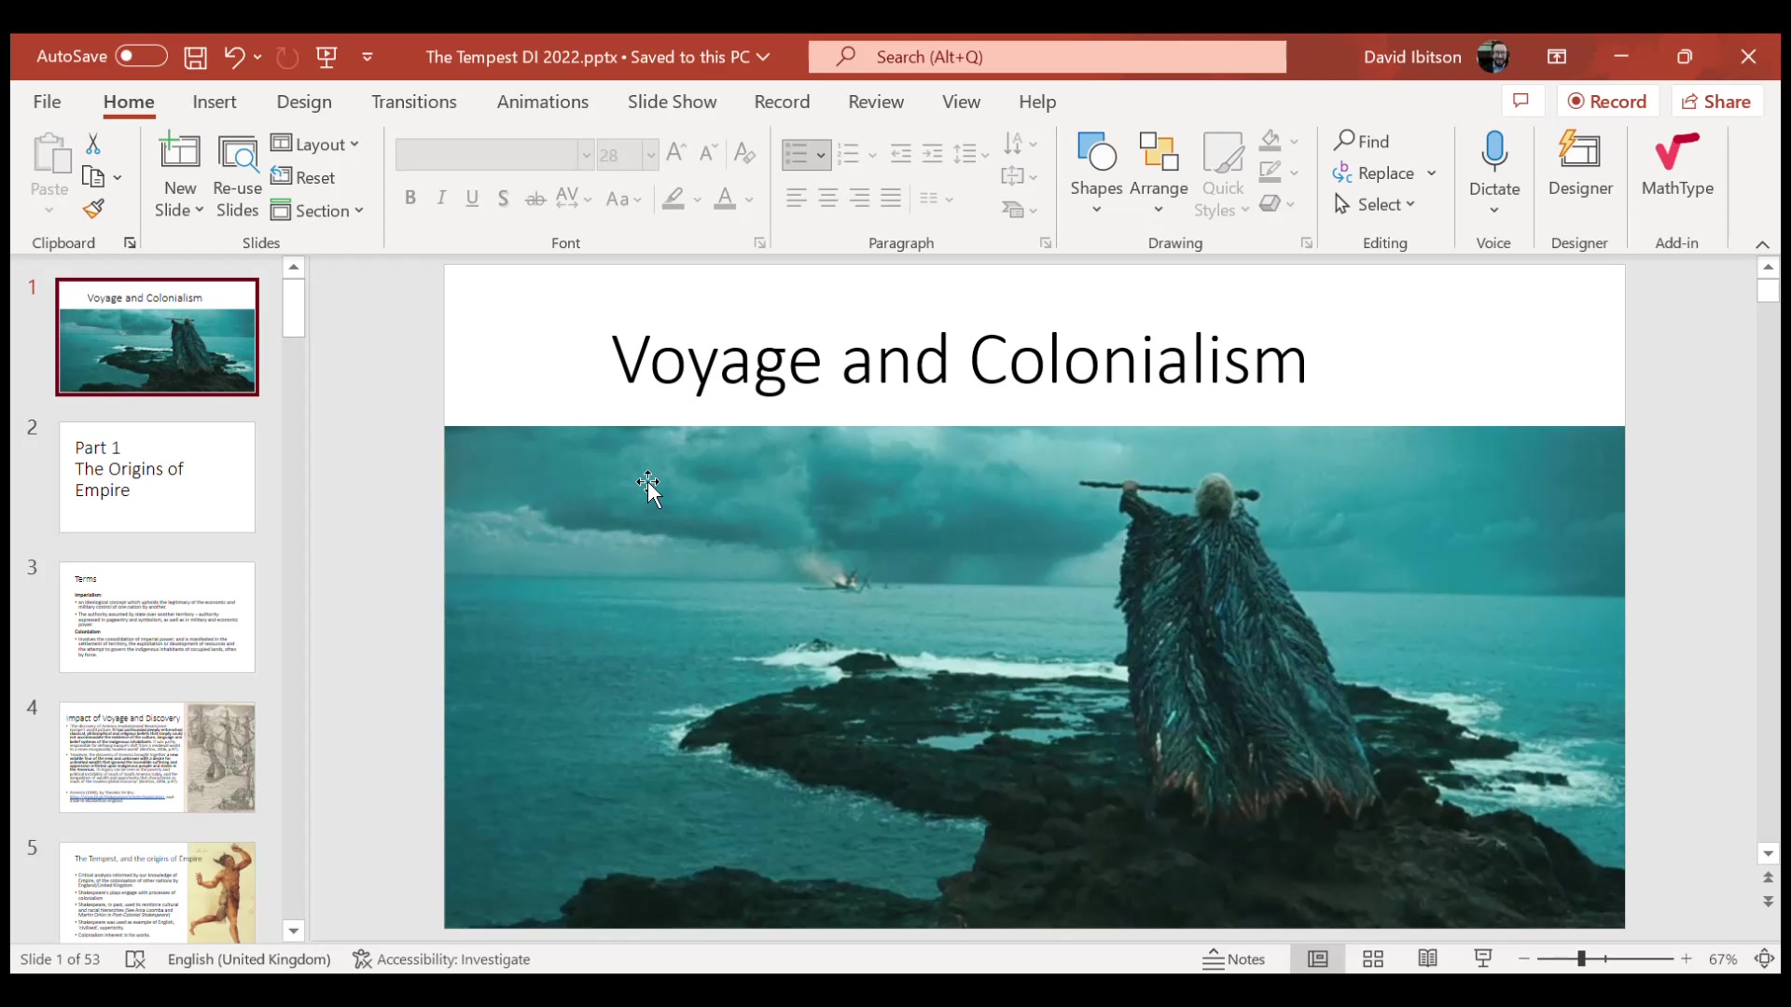Click the Find tool in Editing group
The width and height of the screenshot is (1791, 1007).
pos(1364,140)
